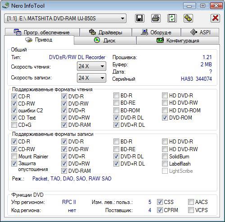Select the Привод tab
225x222 pixels.
39,40
